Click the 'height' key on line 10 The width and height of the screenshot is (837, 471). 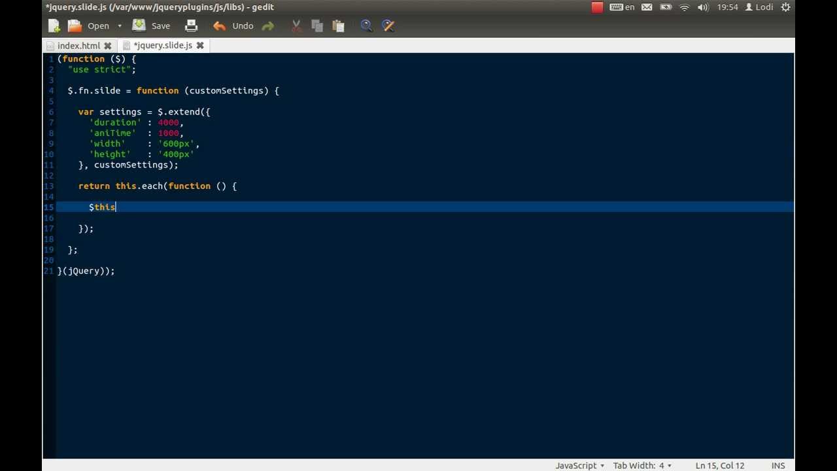coord(110,154)
